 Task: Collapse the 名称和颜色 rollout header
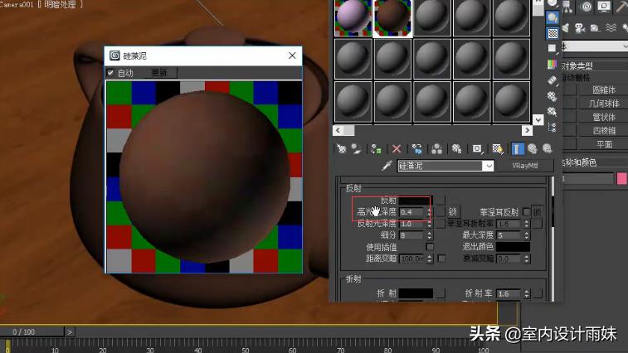595,162
